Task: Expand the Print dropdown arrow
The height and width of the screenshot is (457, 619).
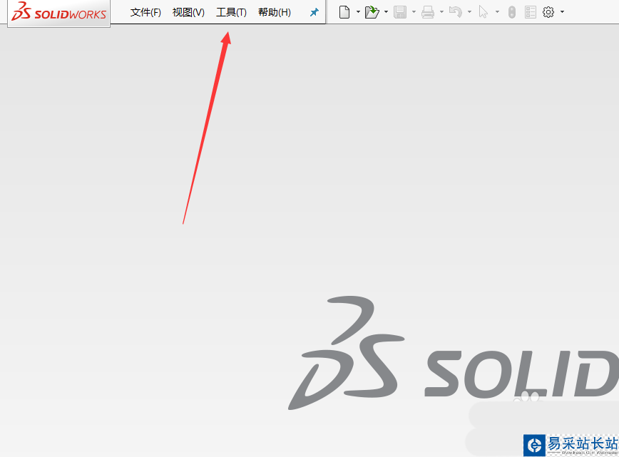Action: [x=441, y=12]
